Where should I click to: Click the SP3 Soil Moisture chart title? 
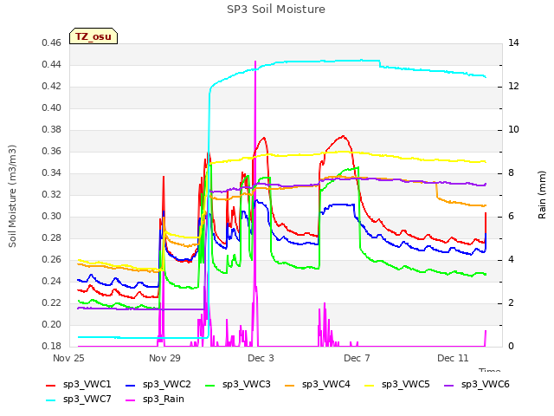tap(276, 10)
